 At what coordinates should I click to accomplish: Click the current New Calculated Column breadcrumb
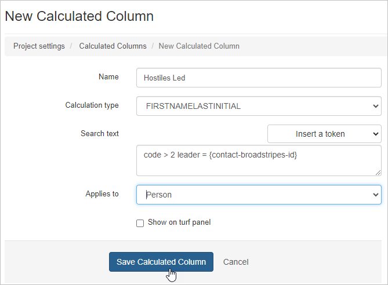pyautogui.click(x=199, y=46)
